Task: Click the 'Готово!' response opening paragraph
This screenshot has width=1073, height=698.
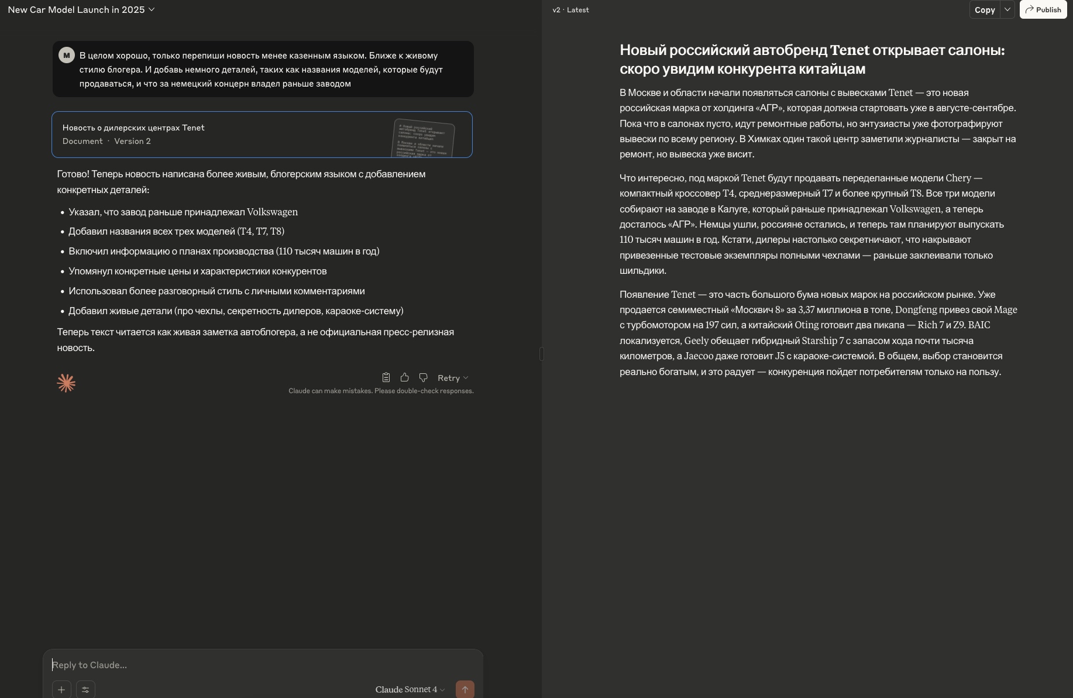Action: click(241, 181)
